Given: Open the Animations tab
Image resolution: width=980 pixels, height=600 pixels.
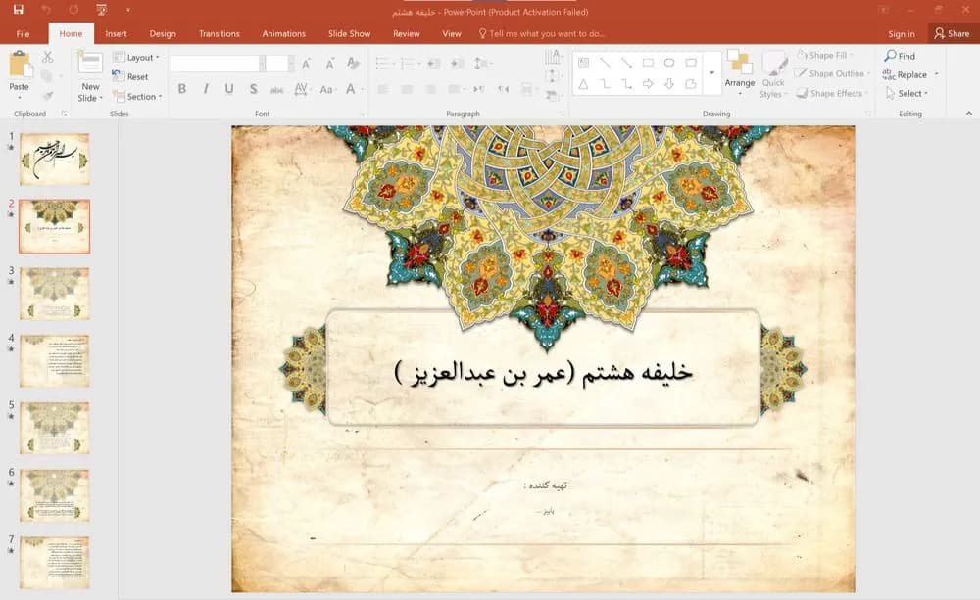Looking at the screenshot, I should point(284,33).
